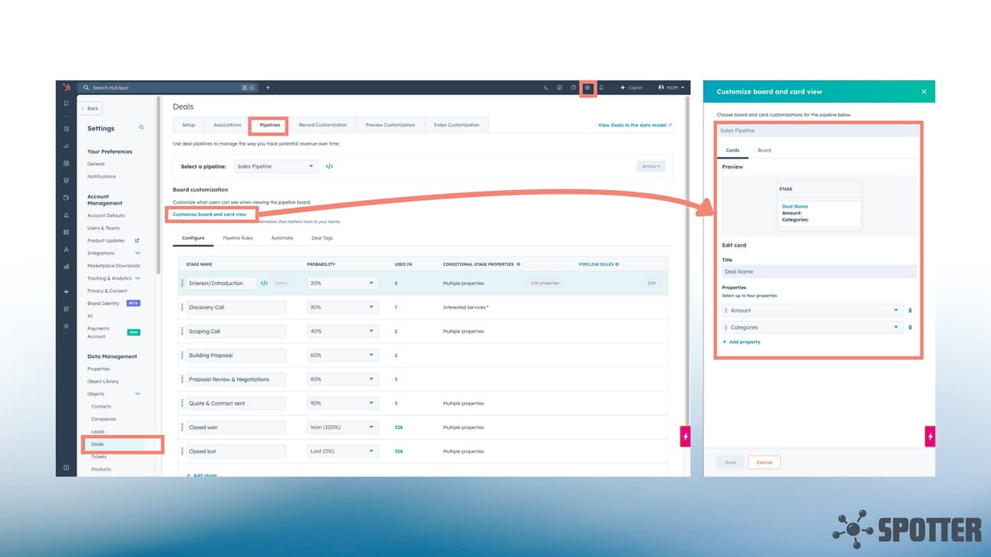This screenshot has width=991, height=557.
Task: Click the Search HubSpot field
Action: click(x=168, y=87)
